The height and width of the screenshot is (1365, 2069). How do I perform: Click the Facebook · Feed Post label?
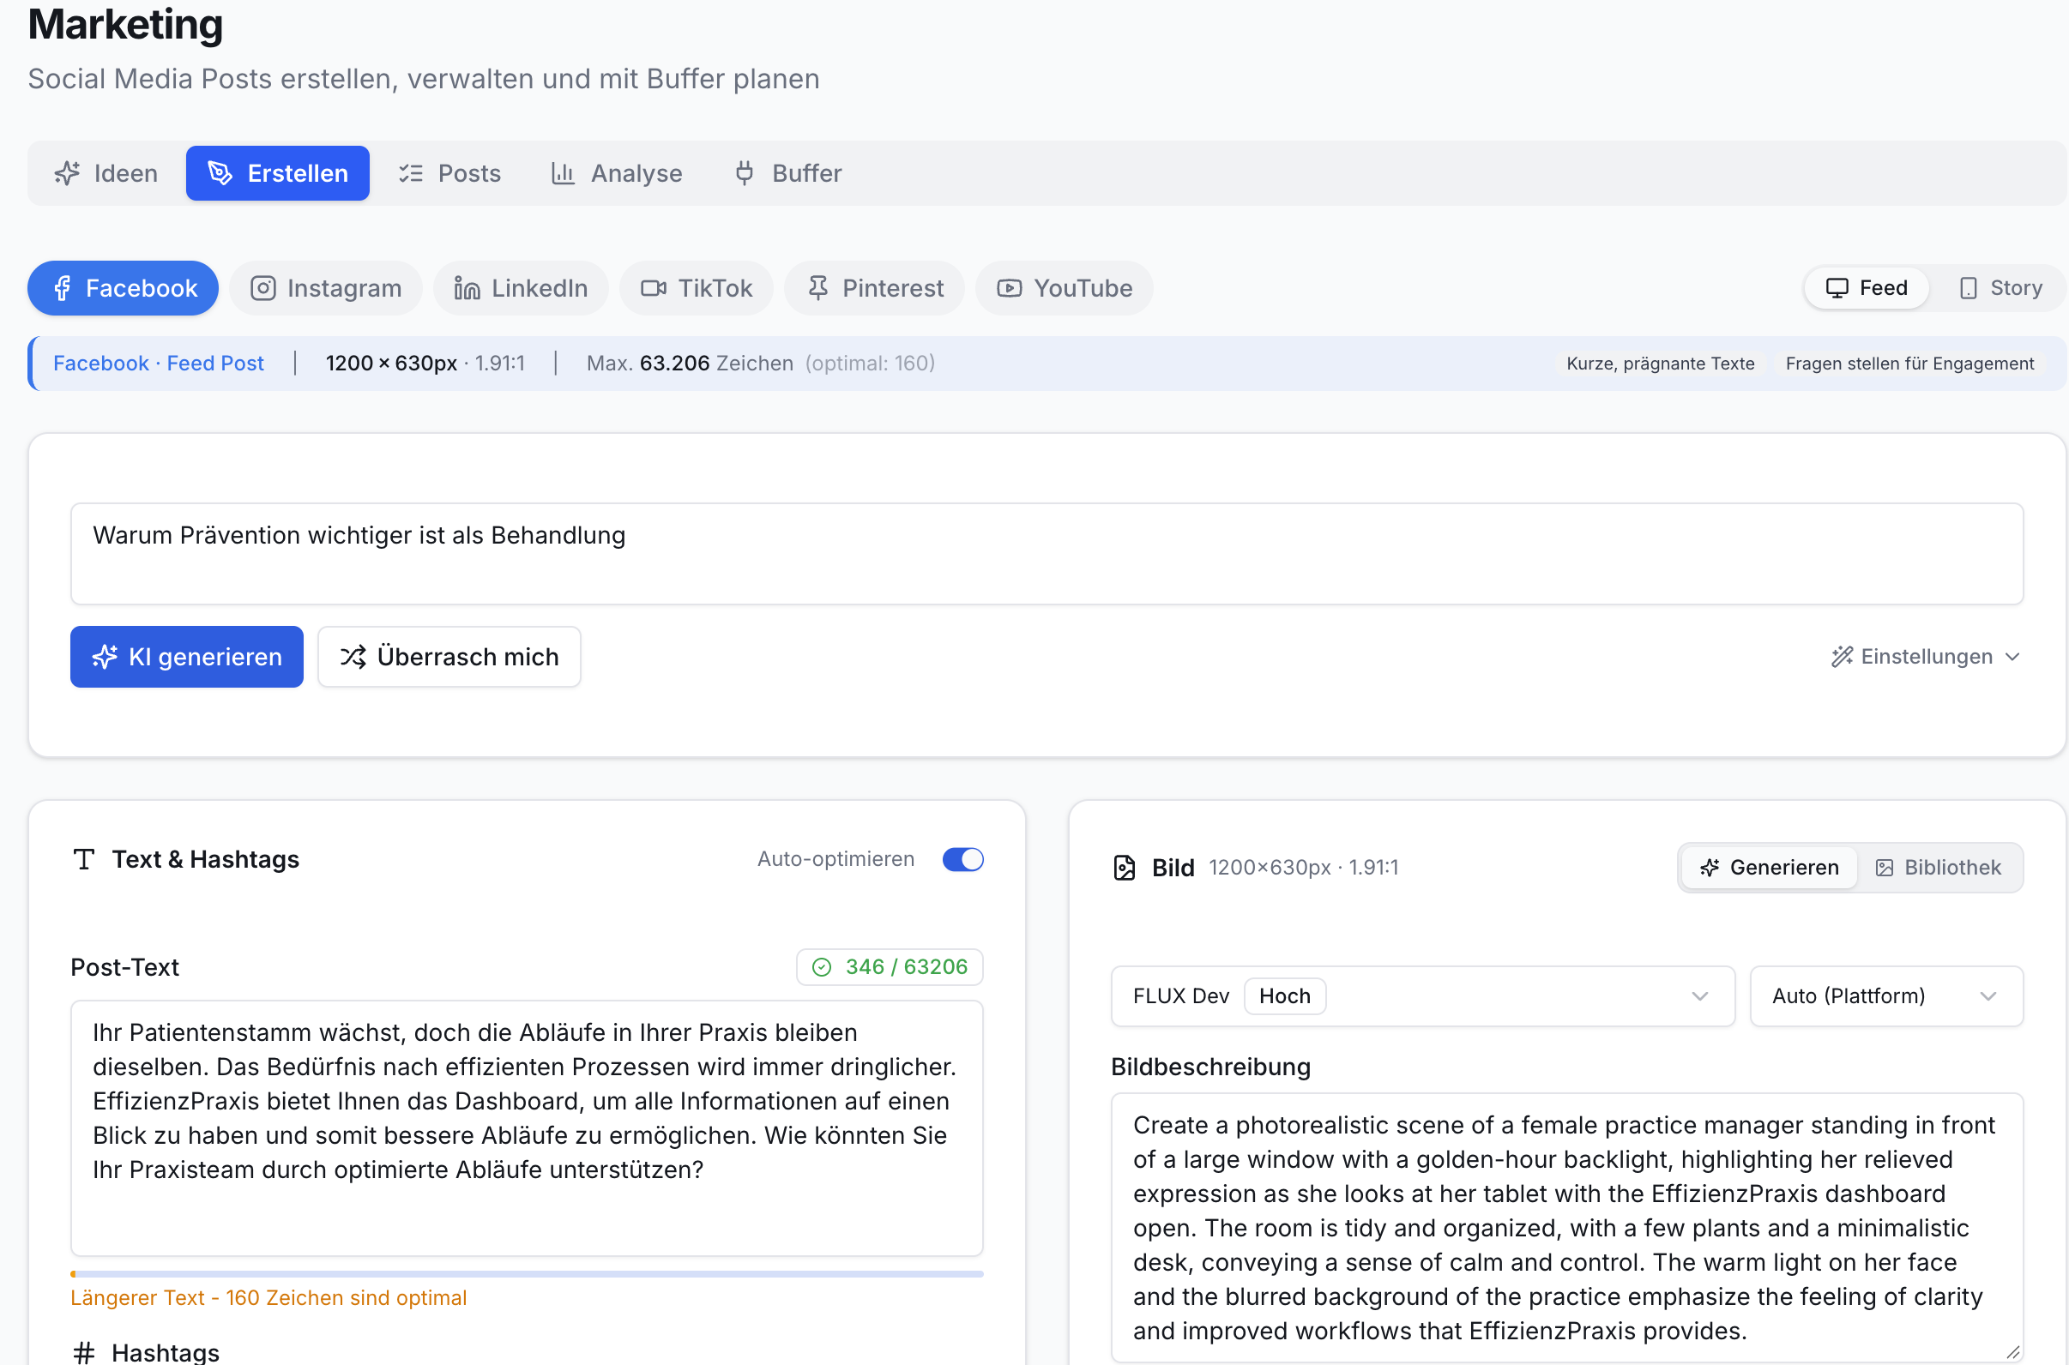[159, 363]
